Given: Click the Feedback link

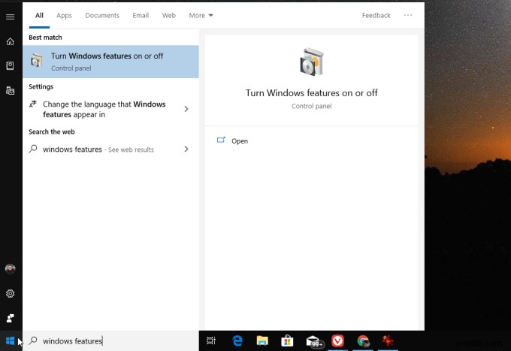Looking at the screenshot, I should (376, 15).
